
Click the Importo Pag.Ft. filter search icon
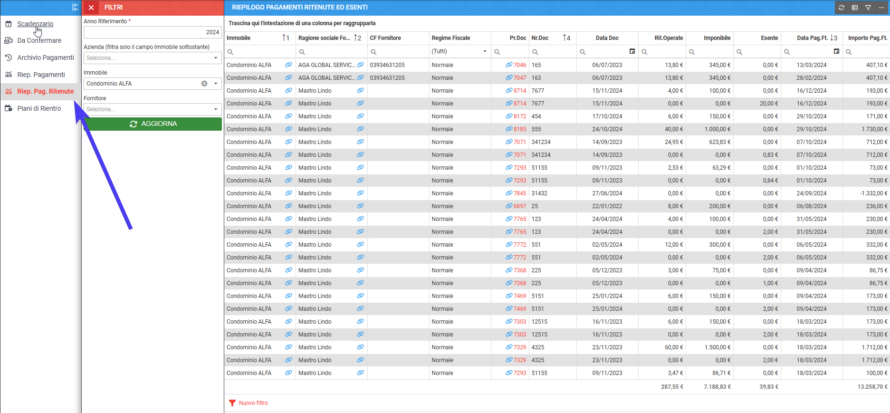click(849, 52)
